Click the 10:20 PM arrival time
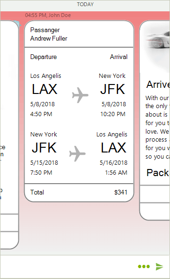This screenshot has height=279, width=170. 113,114
